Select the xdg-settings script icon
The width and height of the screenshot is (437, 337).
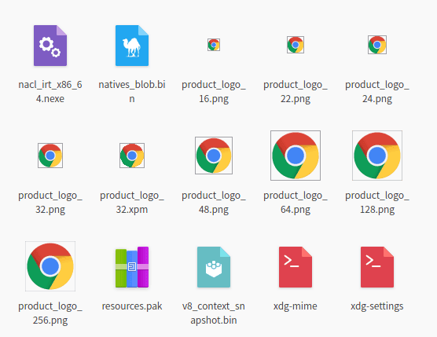pyautogui.click(x=377, y=267)
